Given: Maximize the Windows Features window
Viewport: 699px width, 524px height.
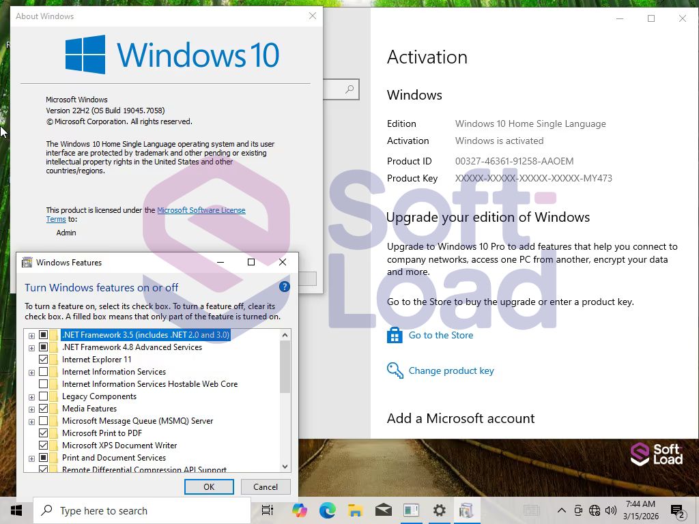Looking at the screenshot, I should [251, 262].
